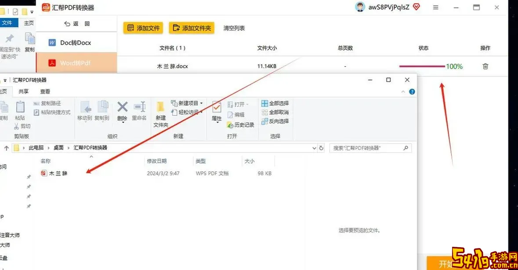This screenshot has width=518, height=270.
Task: Click 主页 tab in the back Explorer window
Action: [29, 23]
